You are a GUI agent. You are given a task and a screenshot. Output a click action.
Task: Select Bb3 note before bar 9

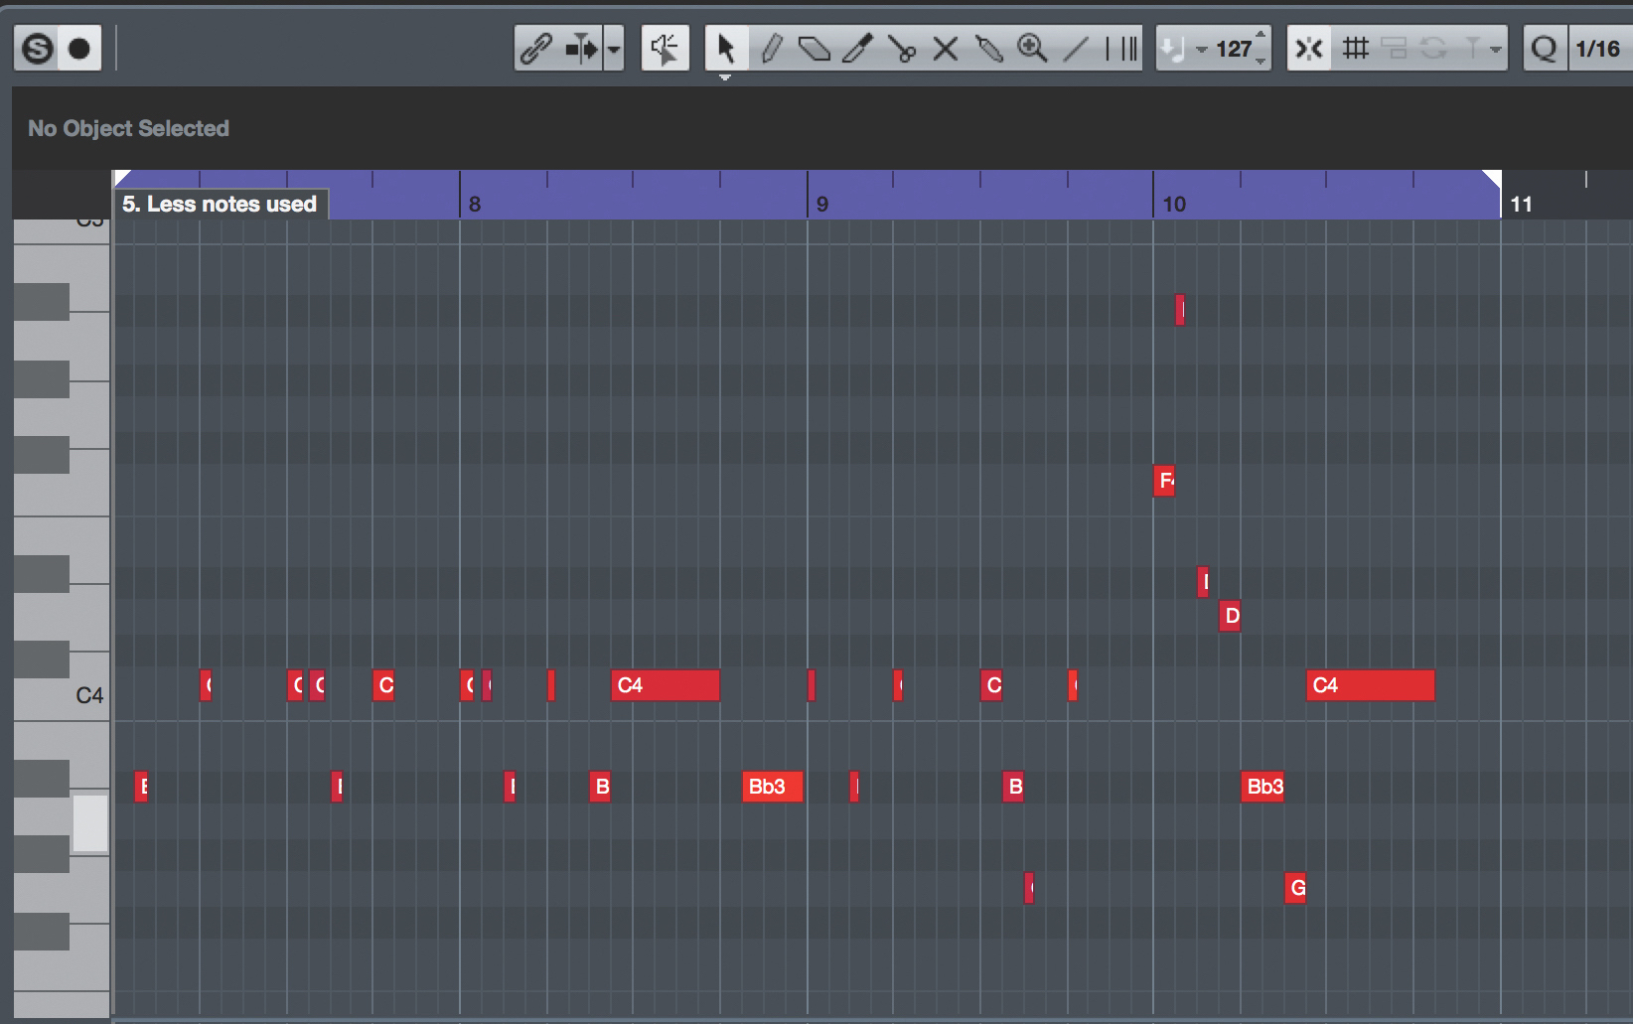[772, 787]
